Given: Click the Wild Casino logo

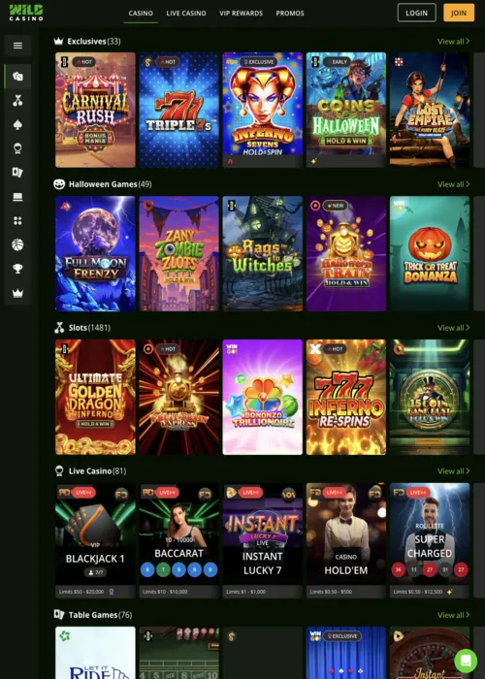Looking at the screenshot, I should coord(26,13).
